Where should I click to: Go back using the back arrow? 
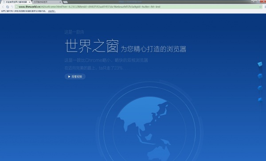click(x=3, y=7)
